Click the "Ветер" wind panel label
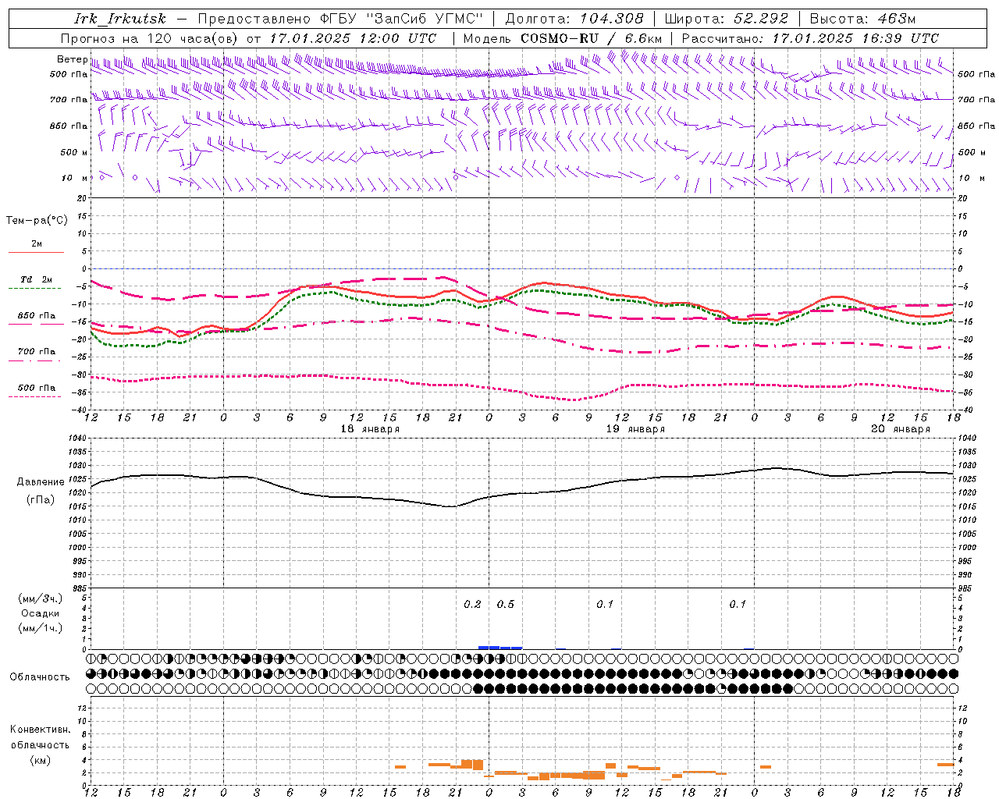This screenshot has width=999, height=799. tap(72, 59)
